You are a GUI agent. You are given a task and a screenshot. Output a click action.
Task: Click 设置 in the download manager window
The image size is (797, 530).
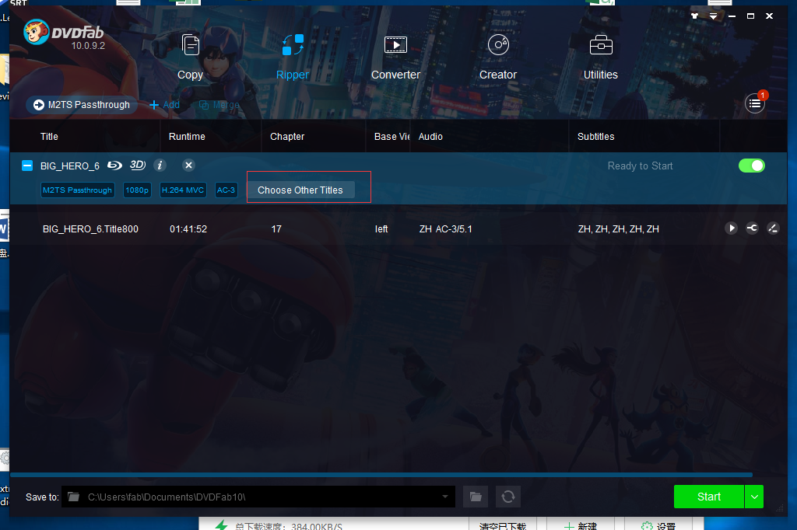pyautogui.click(x=658, y=525)
